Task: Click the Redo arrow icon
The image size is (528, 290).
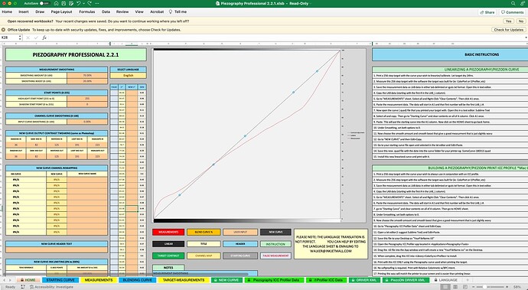Action: tap(90, 3)
